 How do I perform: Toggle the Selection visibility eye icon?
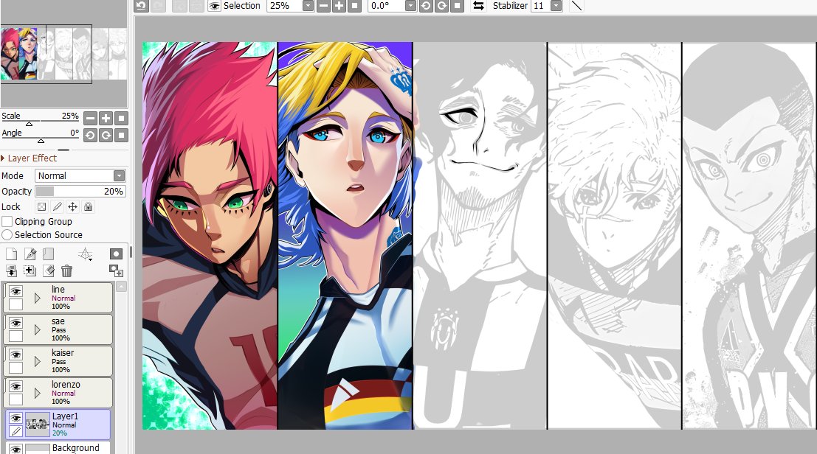pyautogui.click(x=214, y=6)
